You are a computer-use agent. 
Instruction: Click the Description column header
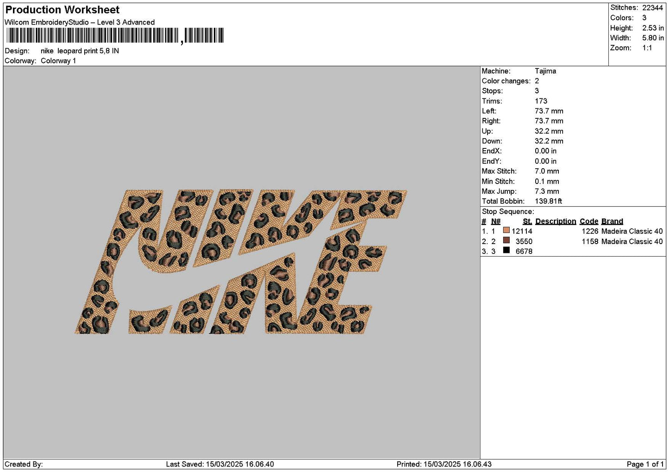(556, 221)
